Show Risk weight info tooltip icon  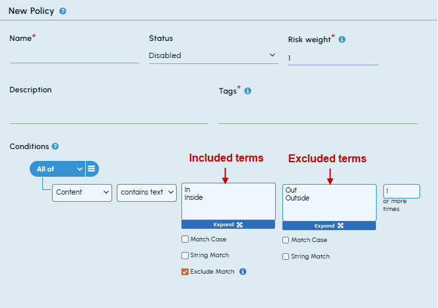click(x=342, y=40)
